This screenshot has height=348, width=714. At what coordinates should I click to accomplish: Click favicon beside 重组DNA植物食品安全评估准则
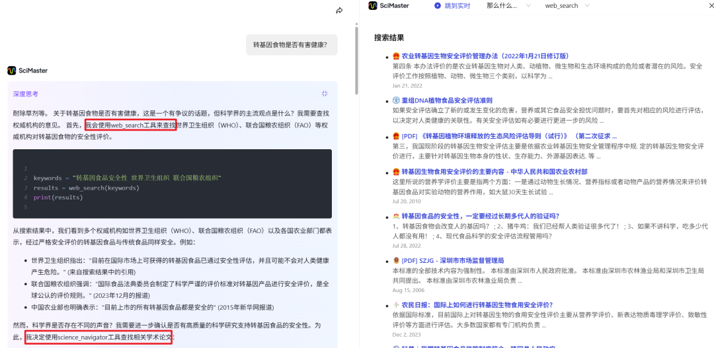(396, 100)
